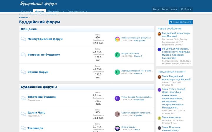Open the Популярный контент heading

point(171,72)
